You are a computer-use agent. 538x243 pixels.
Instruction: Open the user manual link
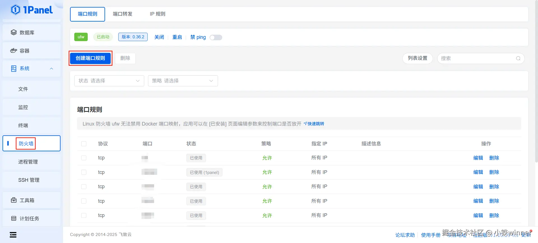431,235
